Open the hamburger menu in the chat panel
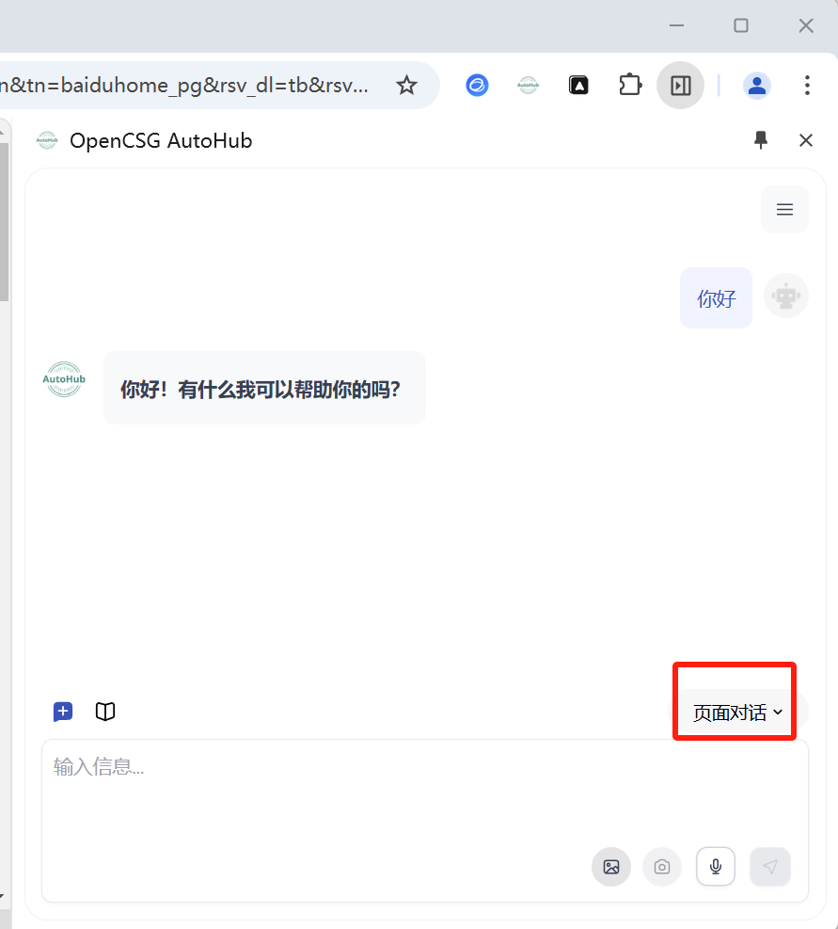838x929 pixels. click(784, 209)
